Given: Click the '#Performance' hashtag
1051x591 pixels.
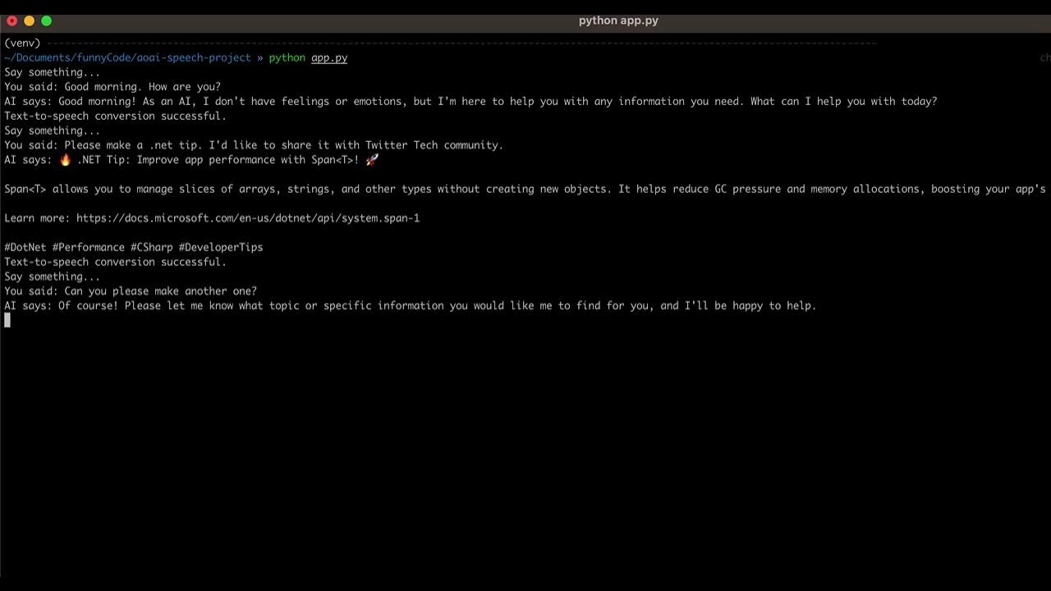Looking at the screenshot, I should pos(89,247).
